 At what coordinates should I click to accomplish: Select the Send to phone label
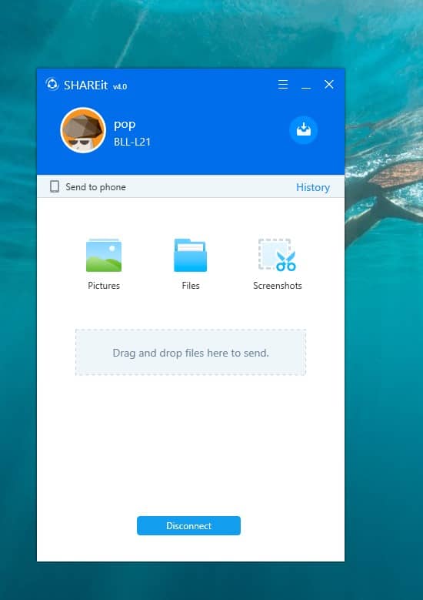pyautogui.click(x=95, y=186)
